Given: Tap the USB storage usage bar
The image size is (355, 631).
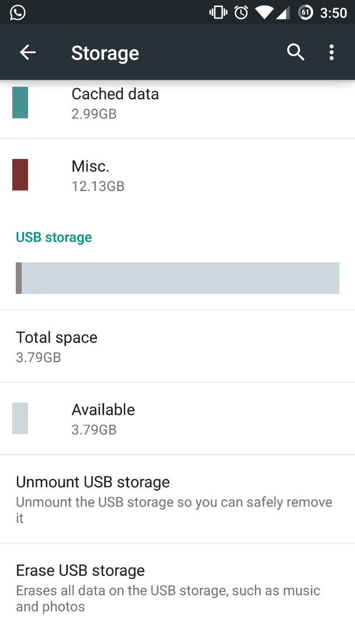Looking at the screenshot, I should click(x=178, y=278).
